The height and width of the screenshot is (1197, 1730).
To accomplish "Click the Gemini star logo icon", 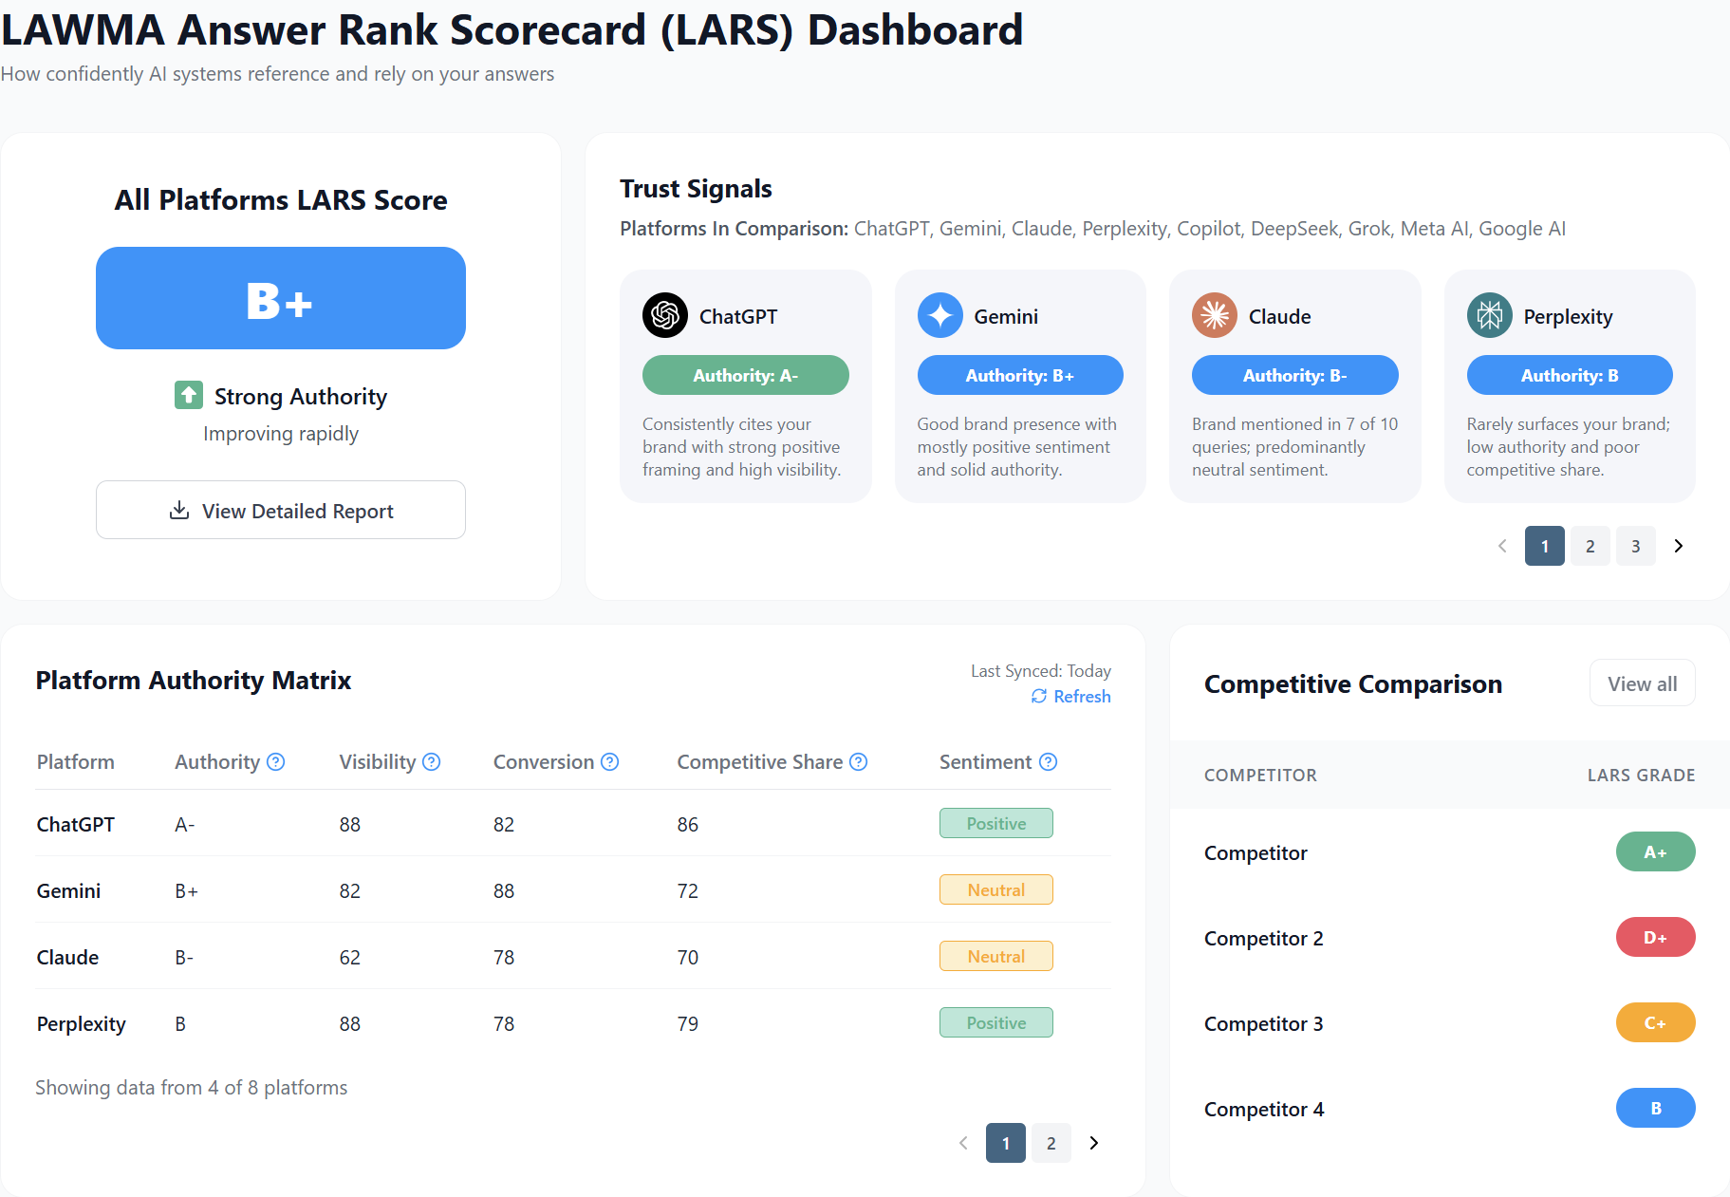I will 939,315.
